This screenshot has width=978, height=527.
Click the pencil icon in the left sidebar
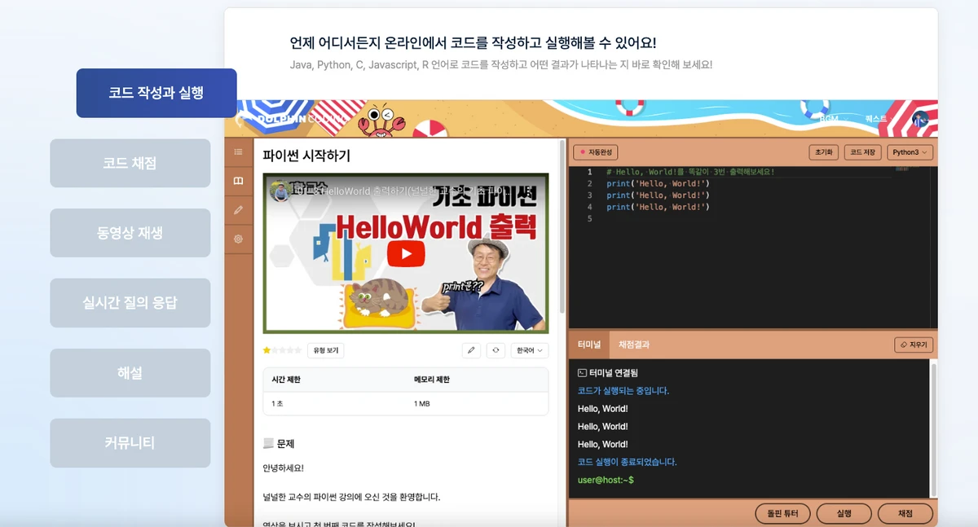[238, 210]
